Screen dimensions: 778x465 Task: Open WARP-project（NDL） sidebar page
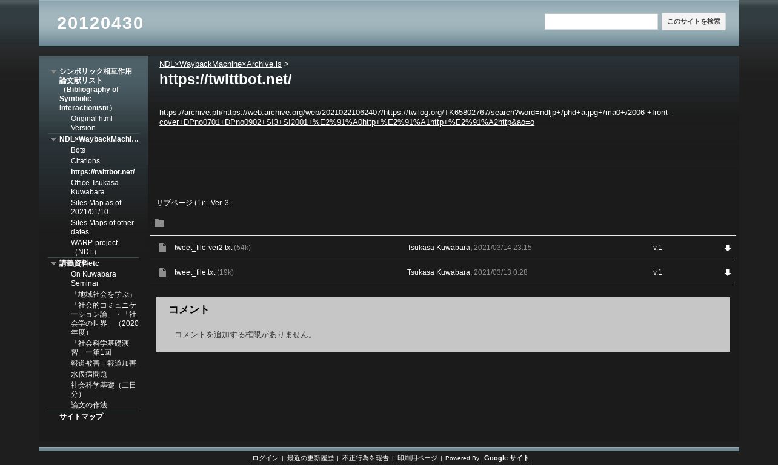[x=95, y=247]
